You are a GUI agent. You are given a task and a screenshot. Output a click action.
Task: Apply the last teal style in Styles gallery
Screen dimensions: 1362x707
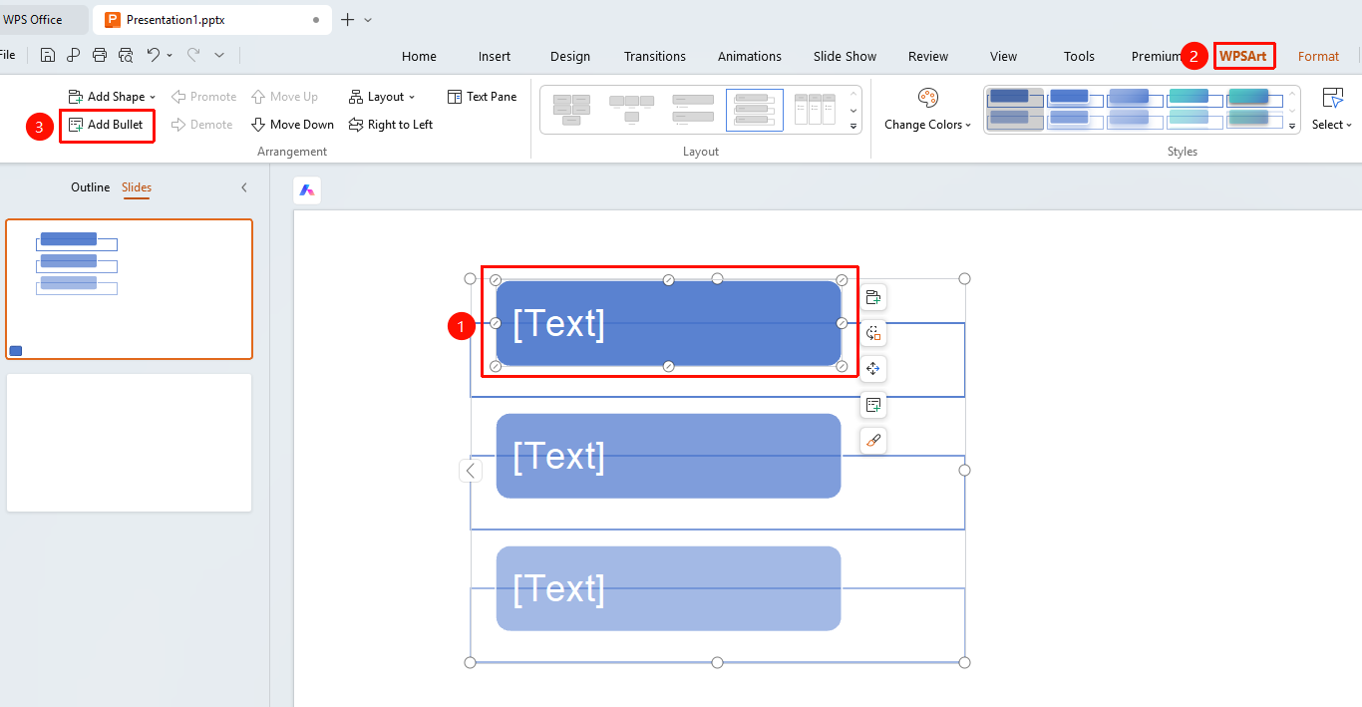coord(1254,110)
